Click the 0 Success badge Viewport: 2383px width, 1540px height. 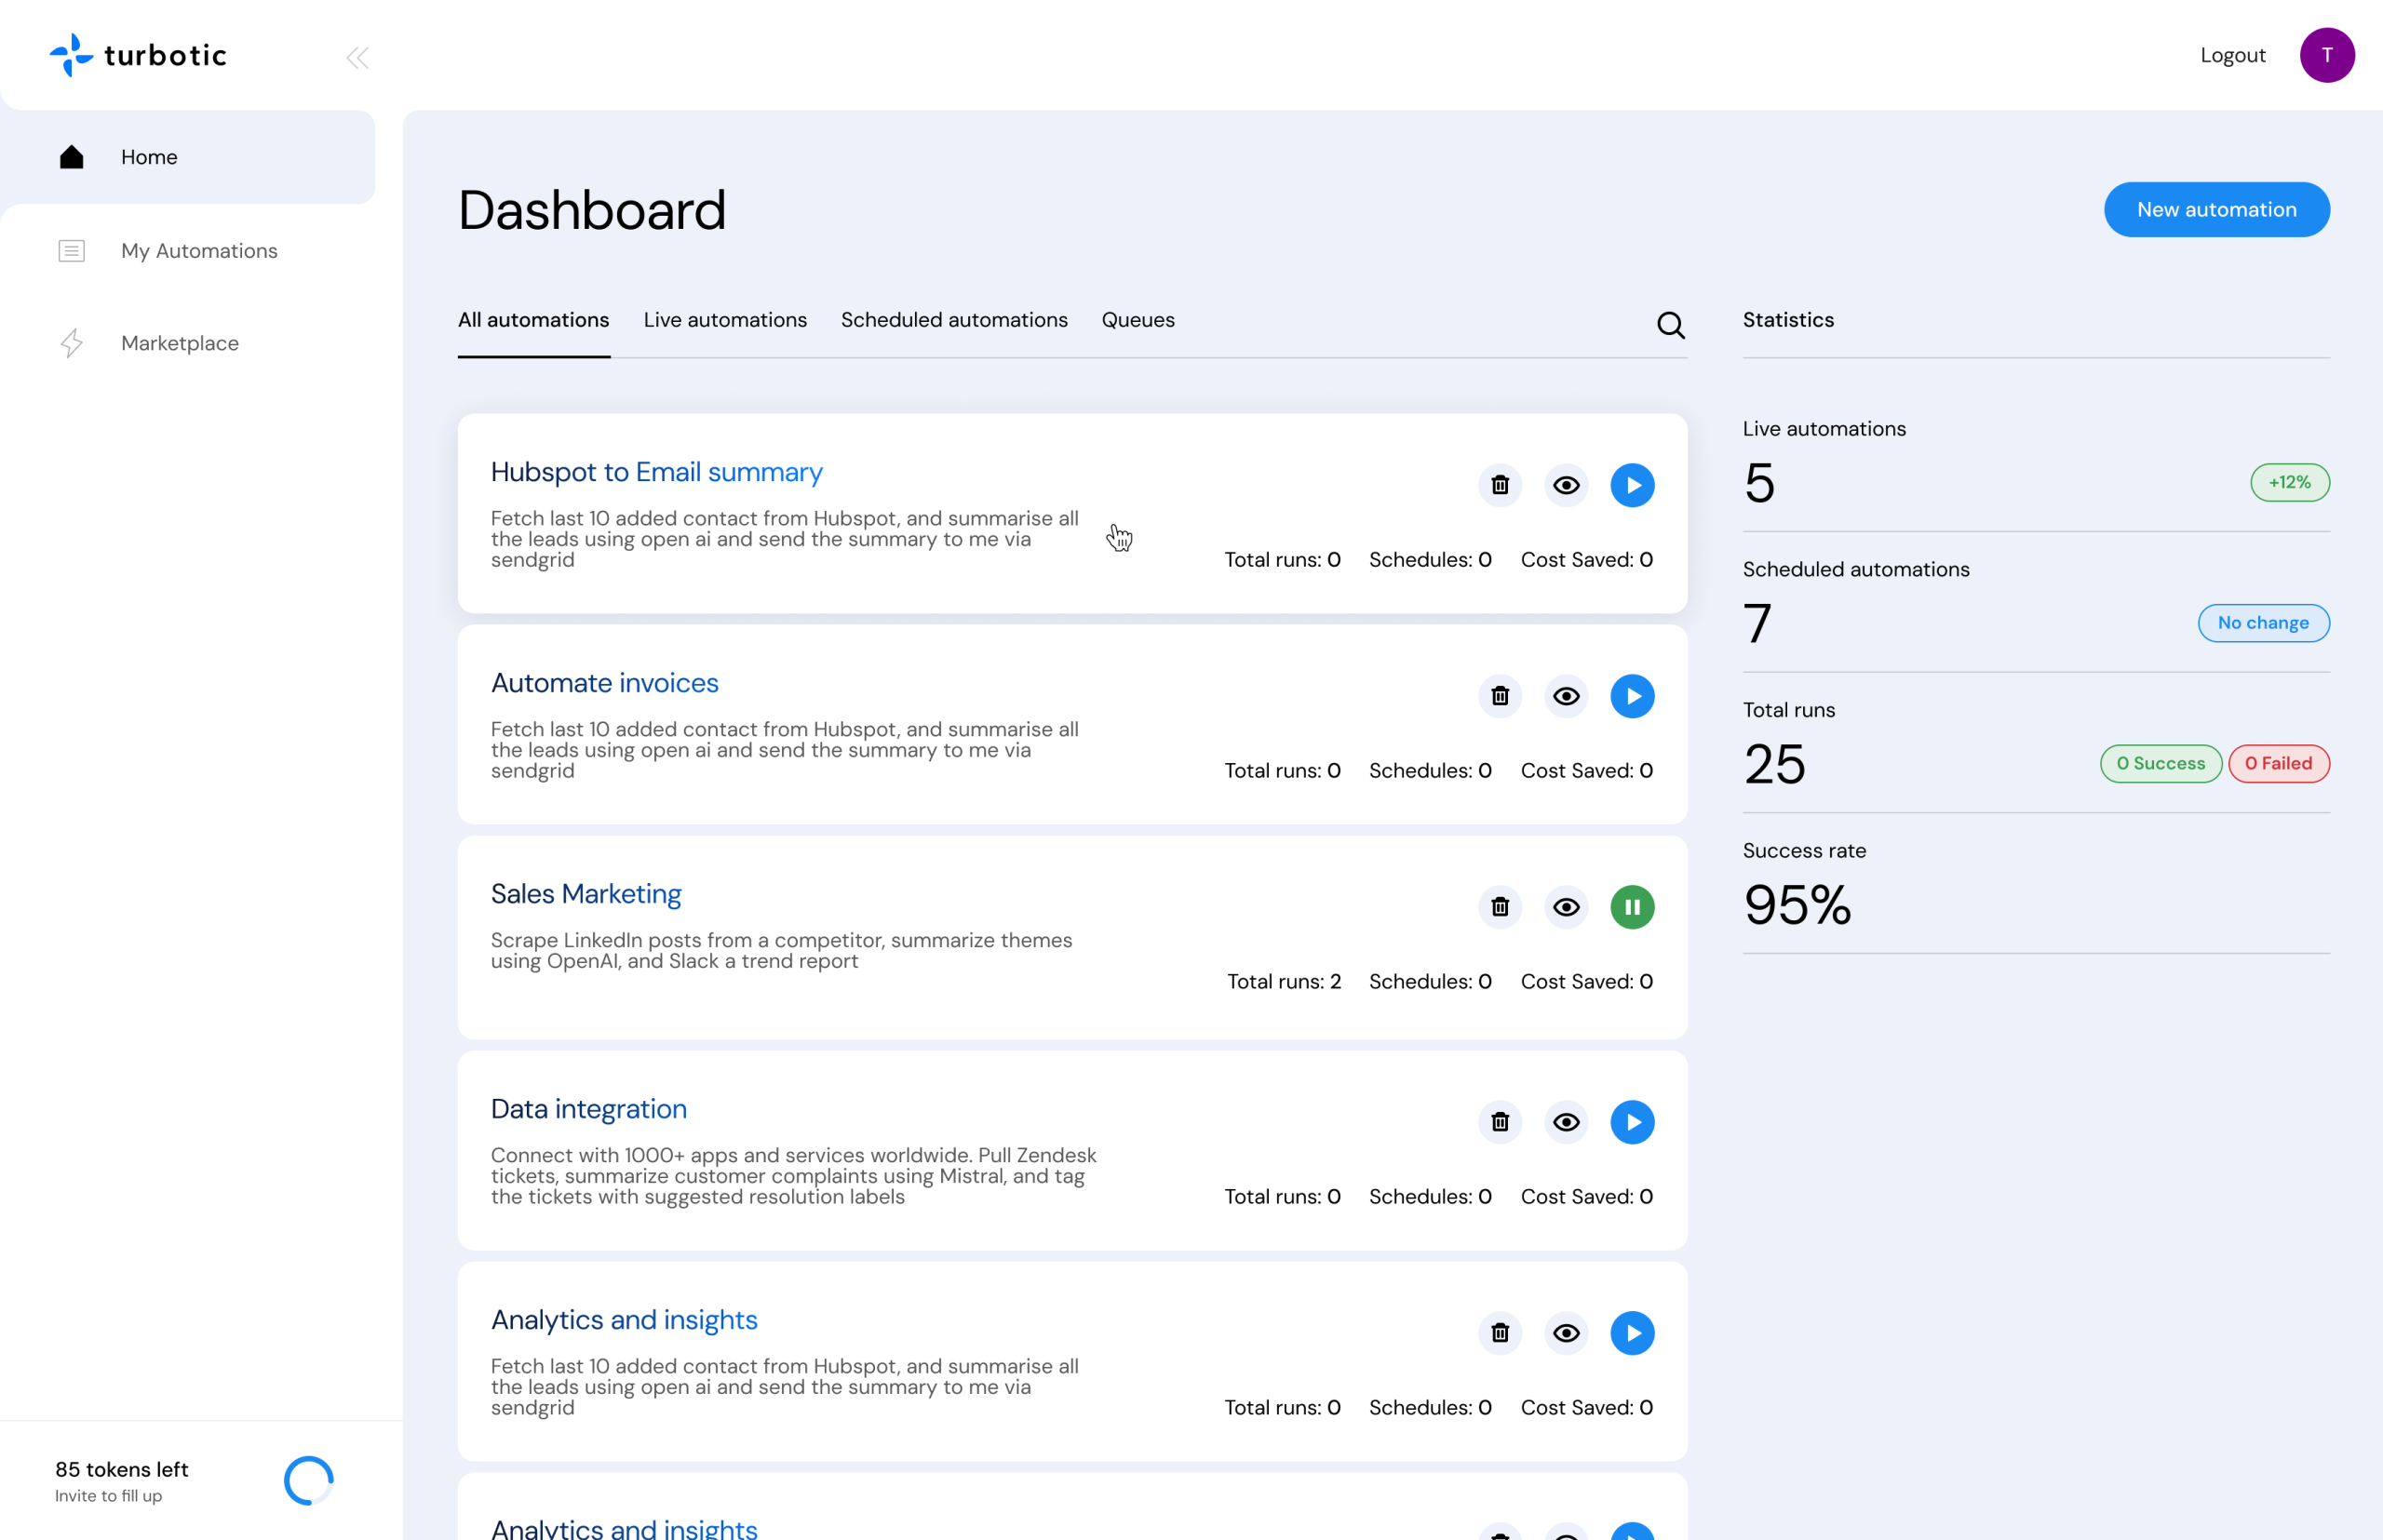click(x=2160, y=764)
